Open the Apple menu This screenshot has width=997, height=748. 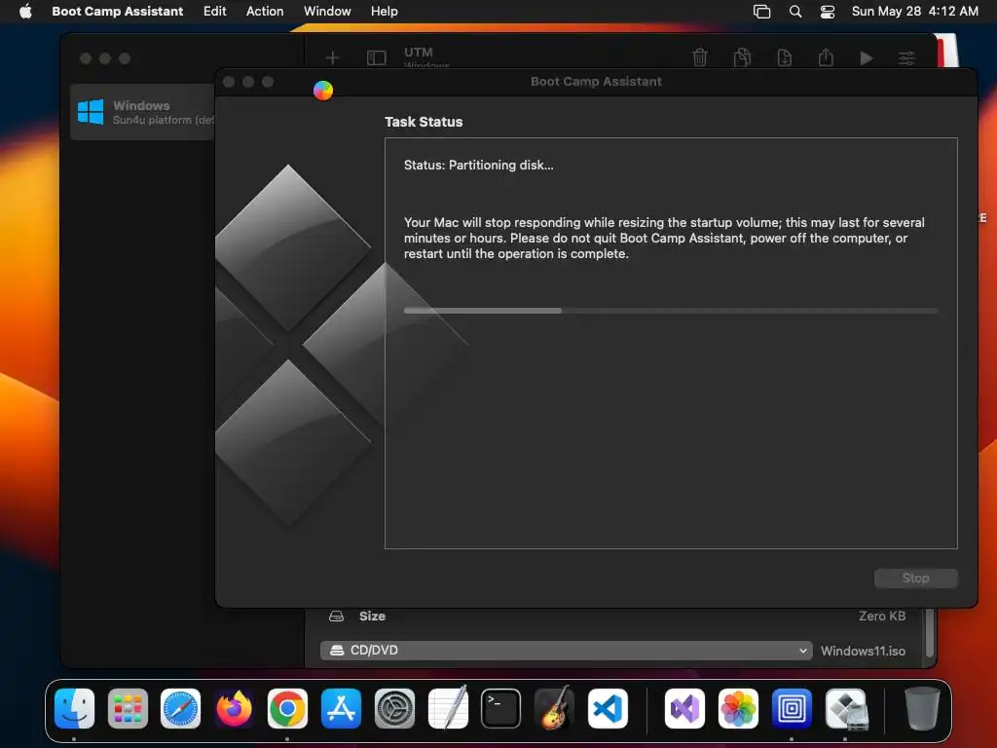25,11
